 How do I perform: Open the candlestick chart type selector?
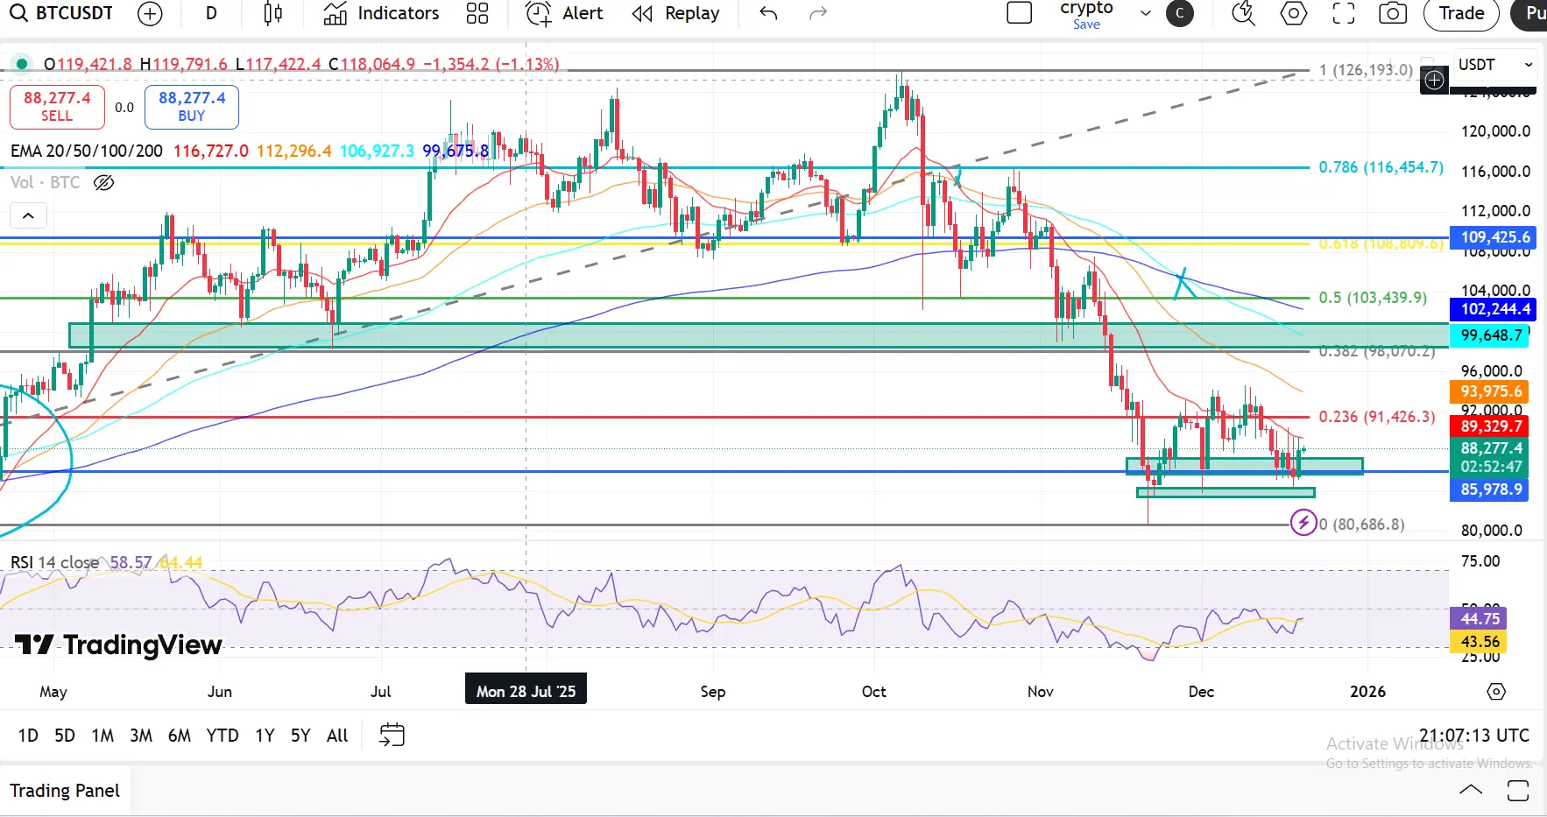pos(273,13)
